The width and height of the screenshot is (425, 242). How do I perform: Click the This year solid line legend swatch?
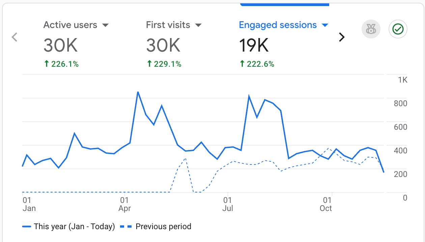tap(27, 226)
